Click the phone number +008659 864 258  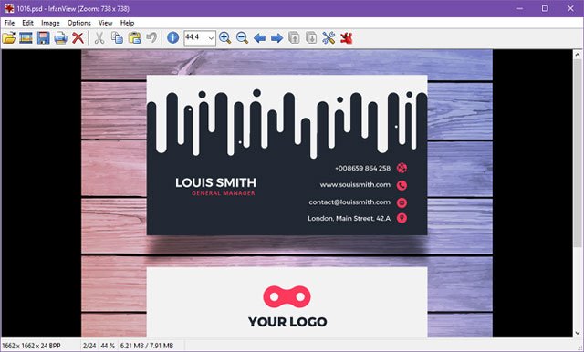point(363,168)
